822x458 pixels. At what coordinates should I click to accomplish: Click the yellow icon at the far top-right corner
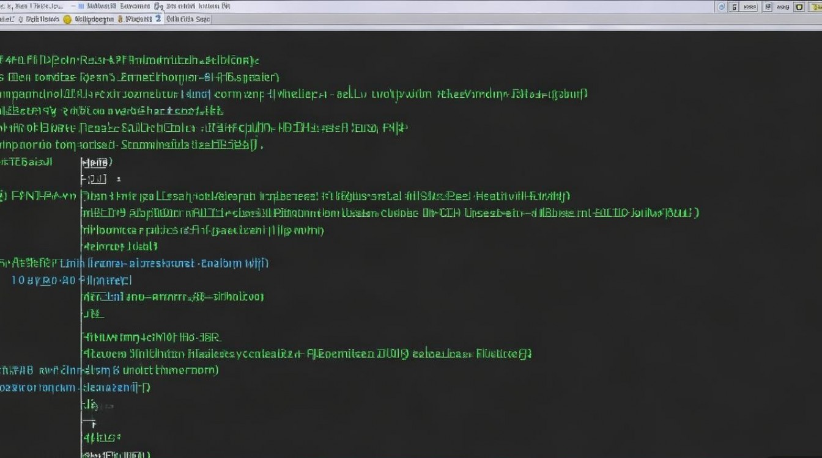click(818, 5)
